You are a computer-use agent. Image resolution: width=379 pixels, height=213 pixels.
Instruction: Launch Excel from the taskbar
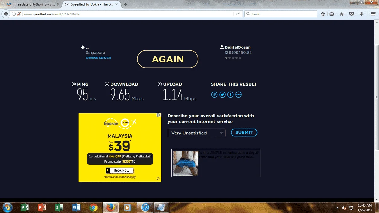pyautogui.click(x=59, y=207)
